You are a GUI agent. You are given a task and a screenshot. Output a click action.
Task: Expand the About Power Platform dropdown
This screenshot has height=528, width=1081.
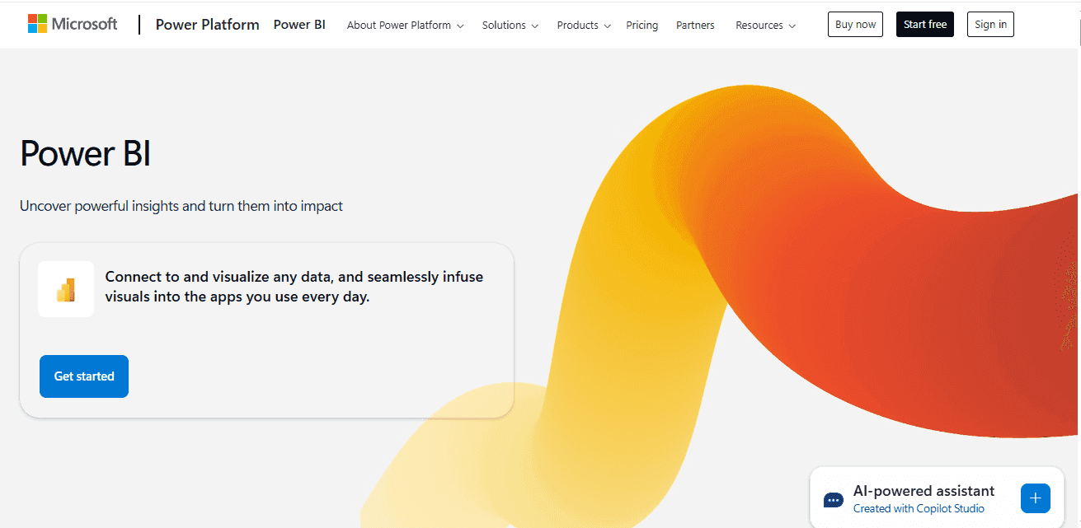(405, 25)
